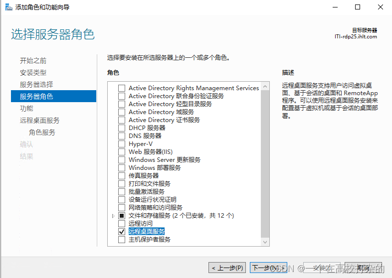Image resolution: width=392 pixels, height=278 pixels.
Task: Enable the DNS 服务器 role checkbox
Action: coord(122,136)
